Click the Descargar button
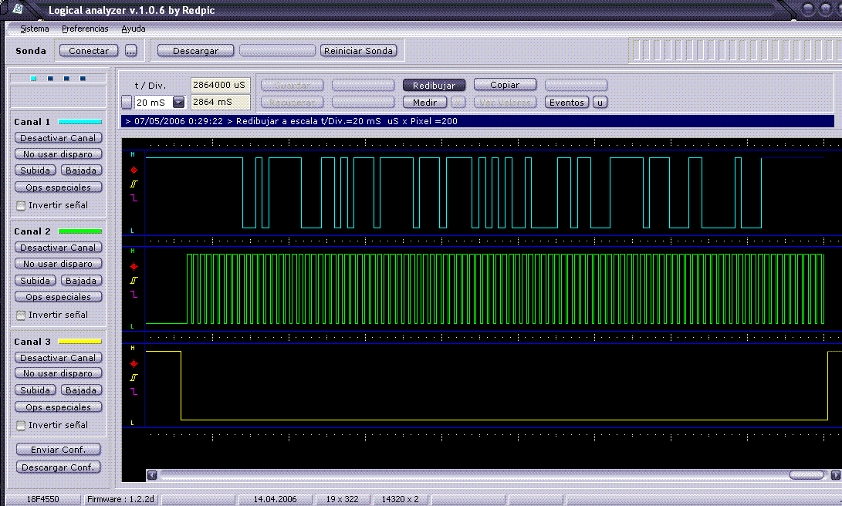 pyautogui.click(x=195, y=50)
